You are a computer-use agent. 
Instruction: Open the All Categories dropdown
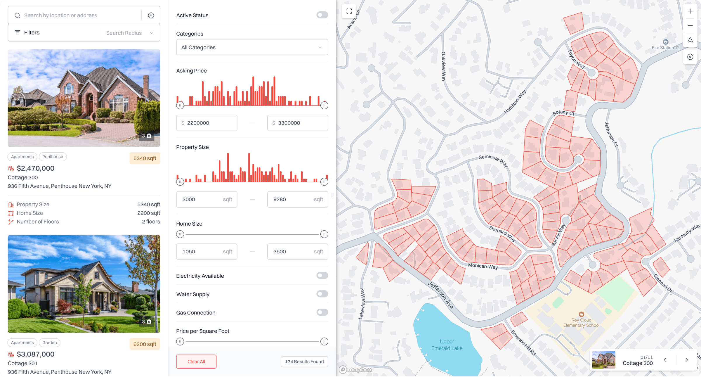click(x=252, y=47)
